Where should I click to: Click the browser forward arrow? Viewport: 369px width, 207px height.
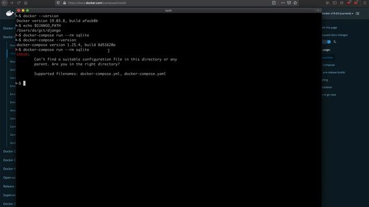12,3
